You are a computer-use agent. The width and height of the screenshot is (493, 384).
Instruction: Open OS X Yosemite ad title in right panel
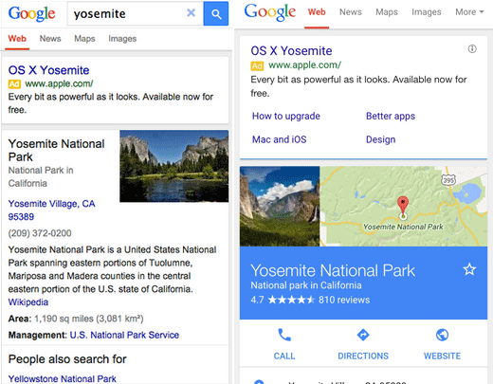291,51
